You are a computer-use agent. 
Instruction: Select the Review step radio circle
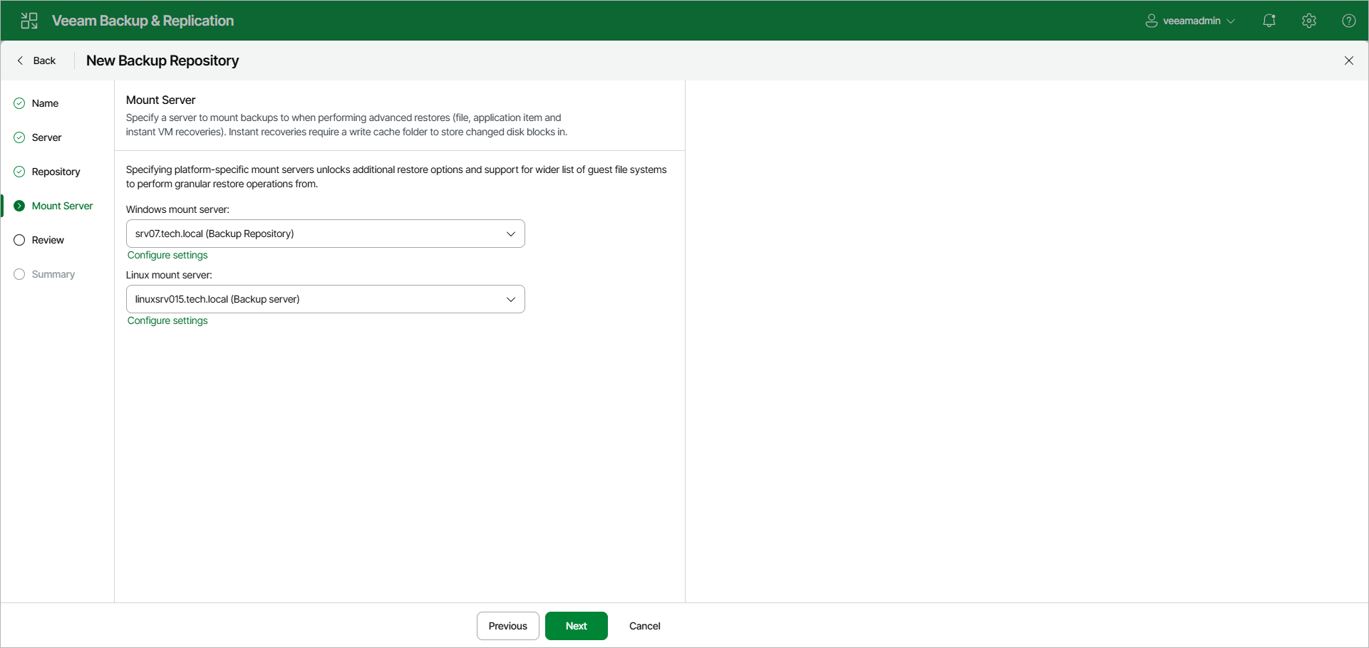(x=19, y=240)
